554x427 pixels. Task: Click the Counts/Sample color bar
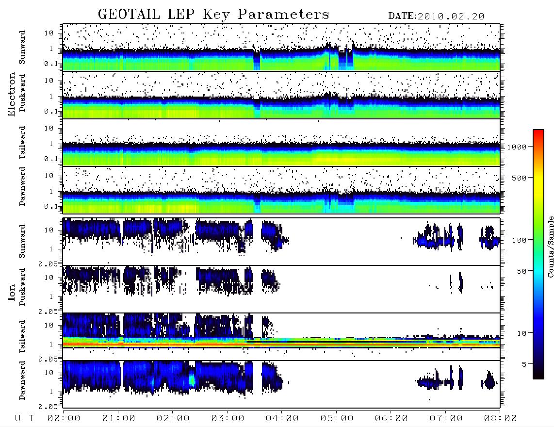click(538, 254)
